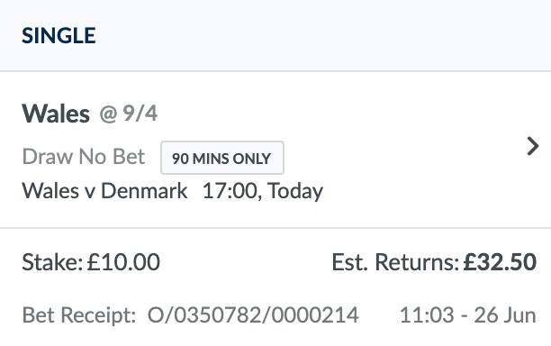Click the word Denmark in the fixture
Image resolution: width=551 pixels, height=346 pixels.
tap(144, 191)
